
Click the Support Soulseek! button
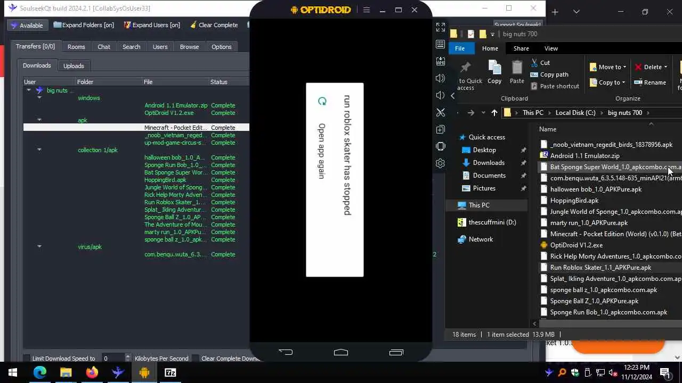[517, 24]
